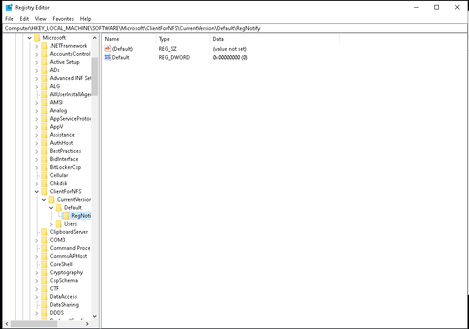Click the tree pane's scroll down arrow
Screen dimensions: 469x329
(x=95, y=316)
